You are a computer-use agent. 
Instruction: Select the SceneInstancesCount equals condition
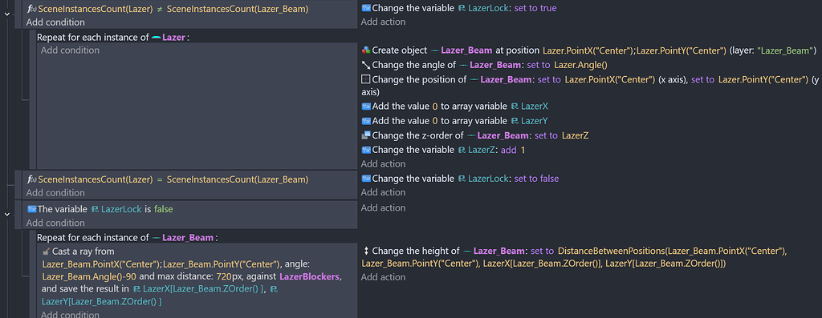pyautogui.click(x=168, y=179)
